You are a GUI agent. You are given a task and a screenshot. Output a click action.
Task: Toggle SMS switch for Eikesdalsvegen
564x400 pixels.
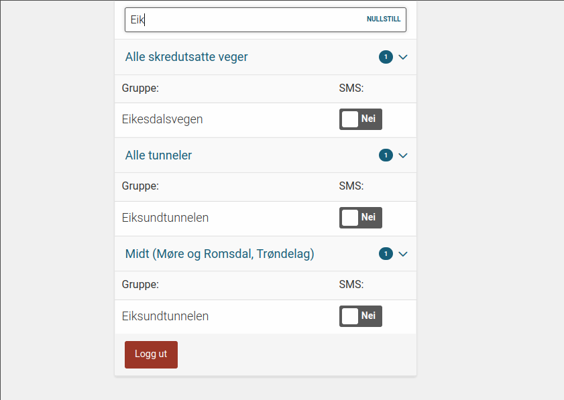(360, 119)
